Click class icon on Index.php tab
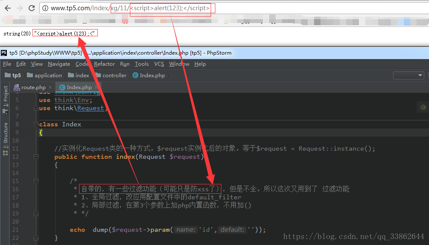The width and height of the screenshot is (429, 245). pyautogui.click(x=62, y=87)
